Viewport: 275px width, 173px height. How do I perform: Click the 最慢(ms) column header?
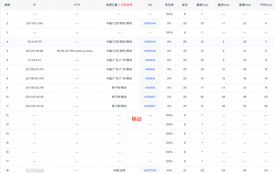tap(245, 5)
